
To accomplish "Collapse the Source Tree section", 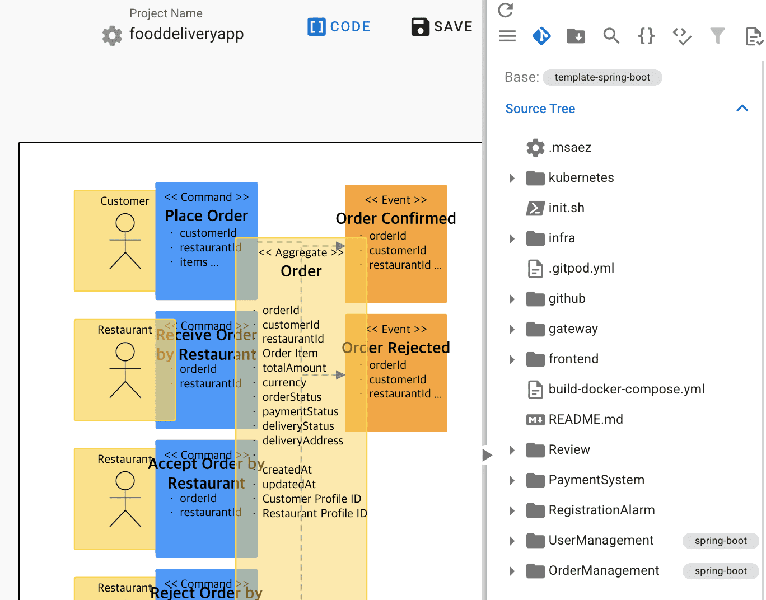I will tap(742, 109).
